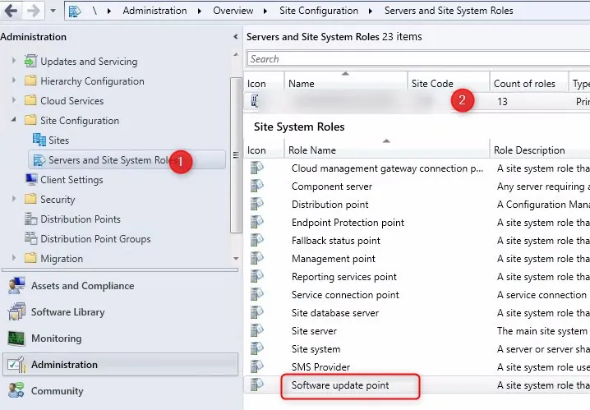The width and height of the screenshot is (590, 410).
Task: Open the navigation history dropdown arrow
Action: [x=53, y=12]
